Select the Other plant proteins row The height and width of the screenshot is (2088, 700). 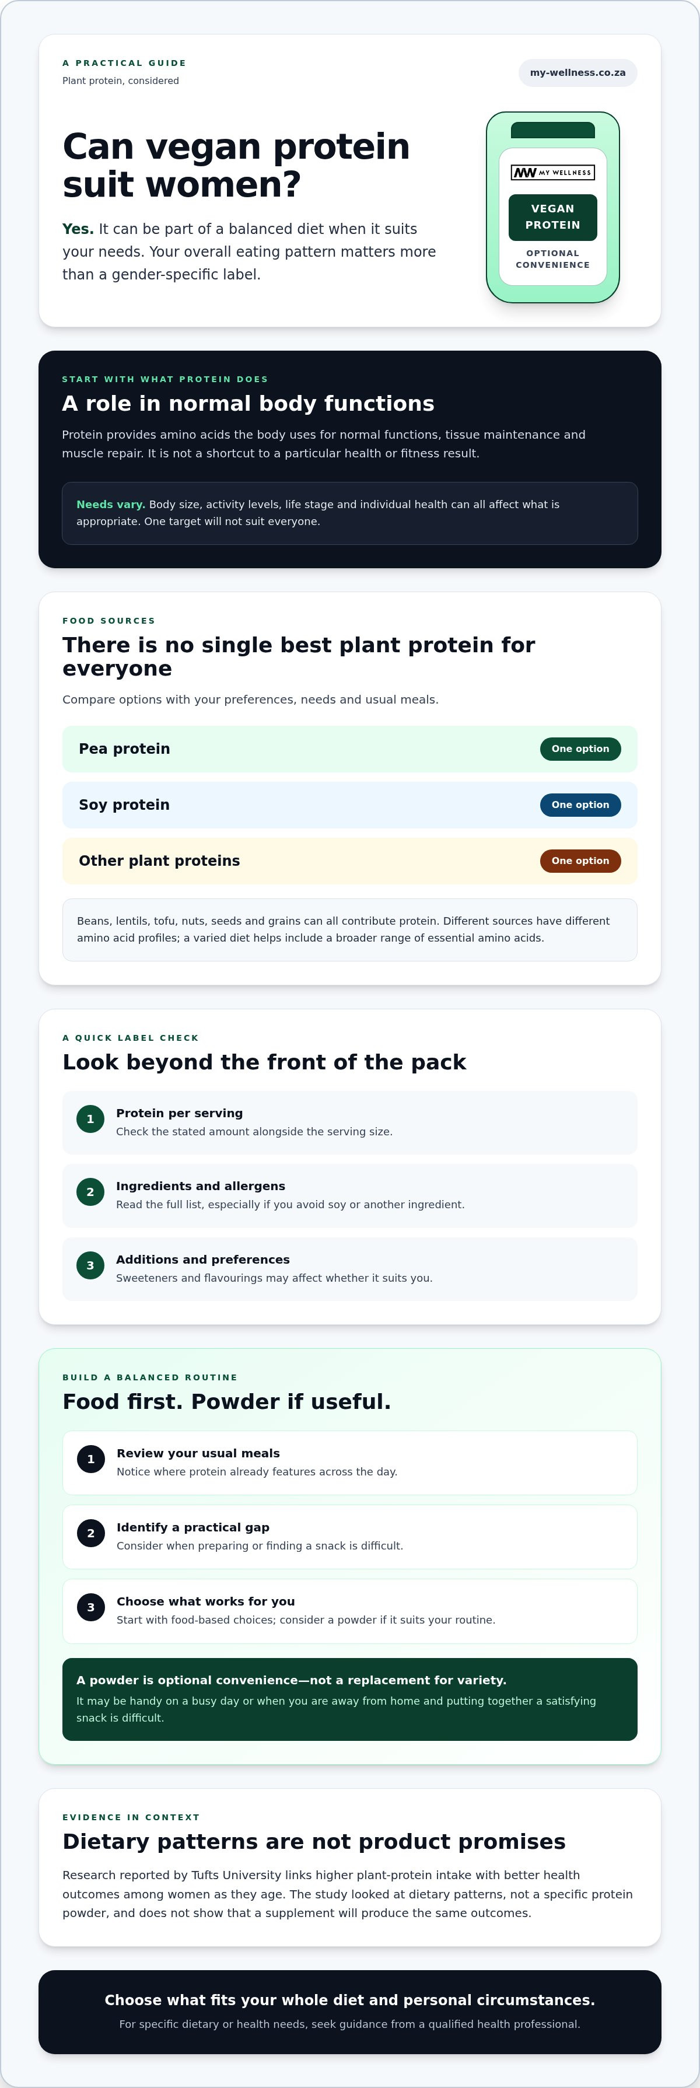click(x=350, y=861)
